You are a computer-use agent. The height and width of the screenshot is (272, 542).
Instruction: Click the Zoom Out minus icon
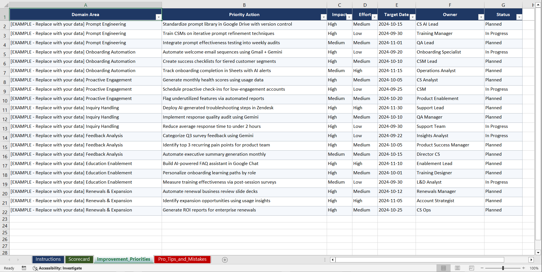click(482, 268)
